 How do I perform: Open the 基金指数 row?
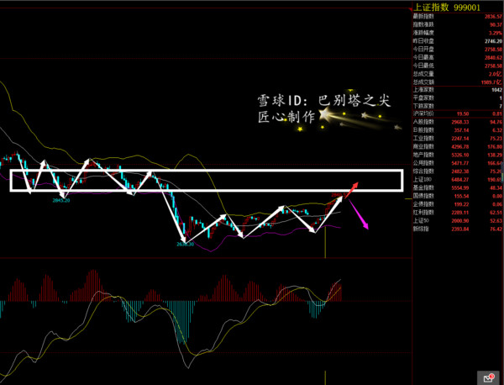(x=458, y=187)
